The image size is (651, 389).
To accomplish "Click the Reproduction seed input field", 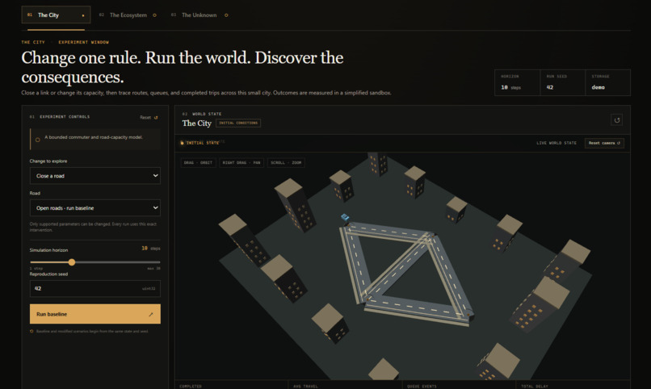I will point(95,289).
